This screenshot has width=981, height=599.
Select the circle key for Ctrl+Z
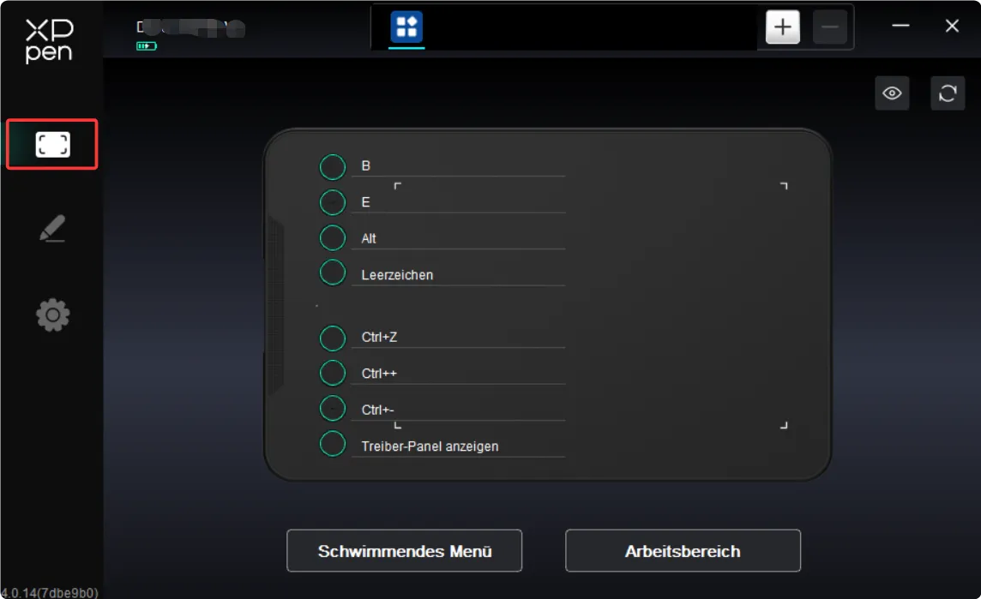332,338
